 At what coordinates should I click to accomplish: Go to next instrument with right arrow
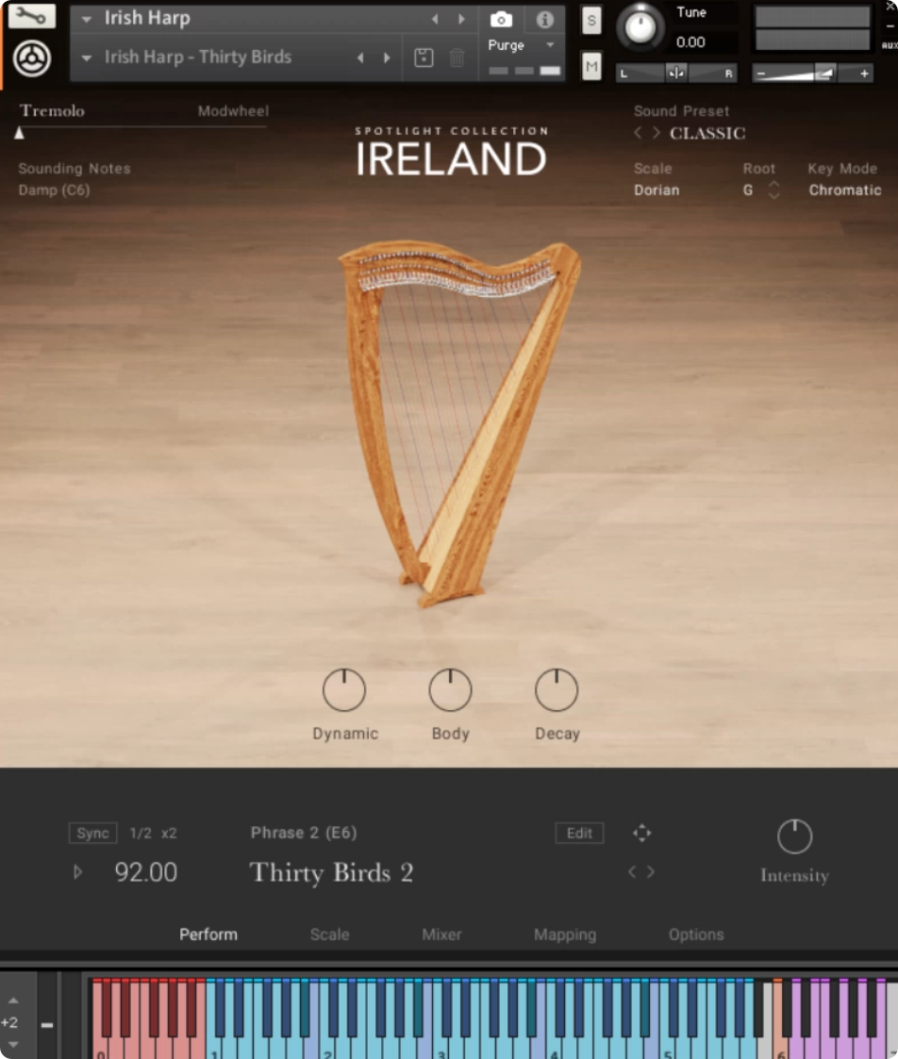(x=461, y=19)
